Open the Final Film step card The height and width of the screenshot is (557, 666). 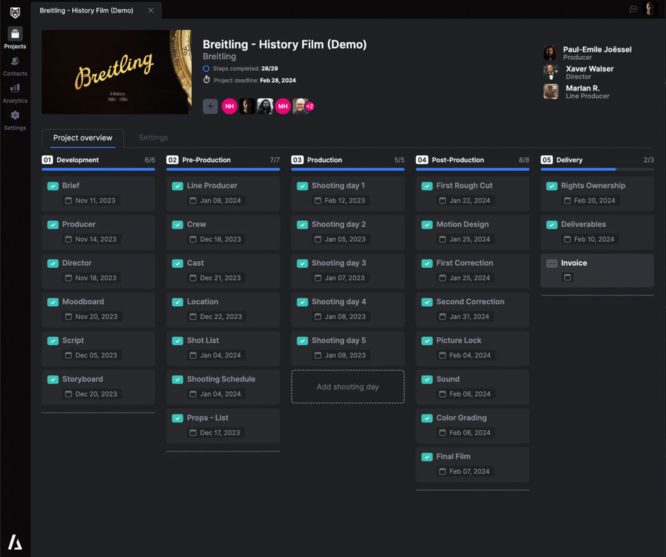[x=472, y=464]
